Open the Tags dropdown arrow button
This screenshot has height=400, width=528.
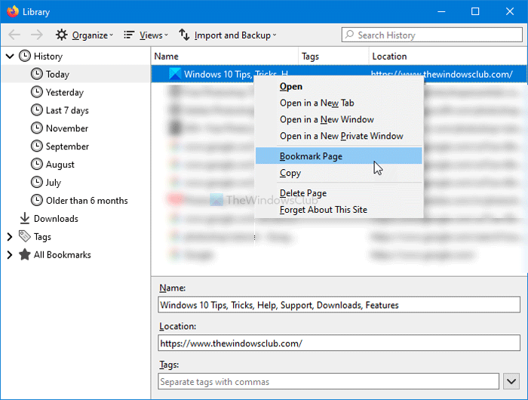click(514, 382)
